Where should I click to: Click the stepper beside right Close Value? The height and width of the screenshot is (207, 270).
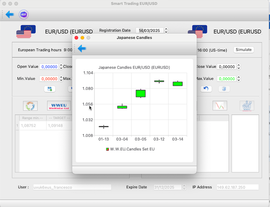pos(239,67)
